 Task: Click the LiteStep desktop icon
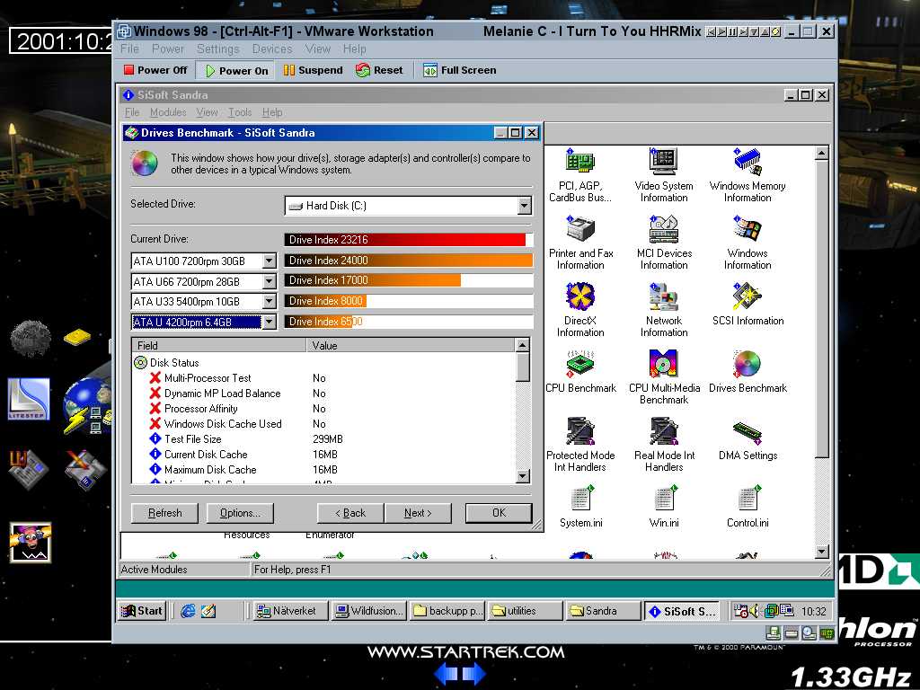click(30, 400)
